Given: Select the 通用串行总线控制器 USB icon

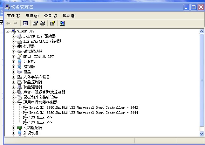Looking at the screenshot, I should (x=19, y=102).
